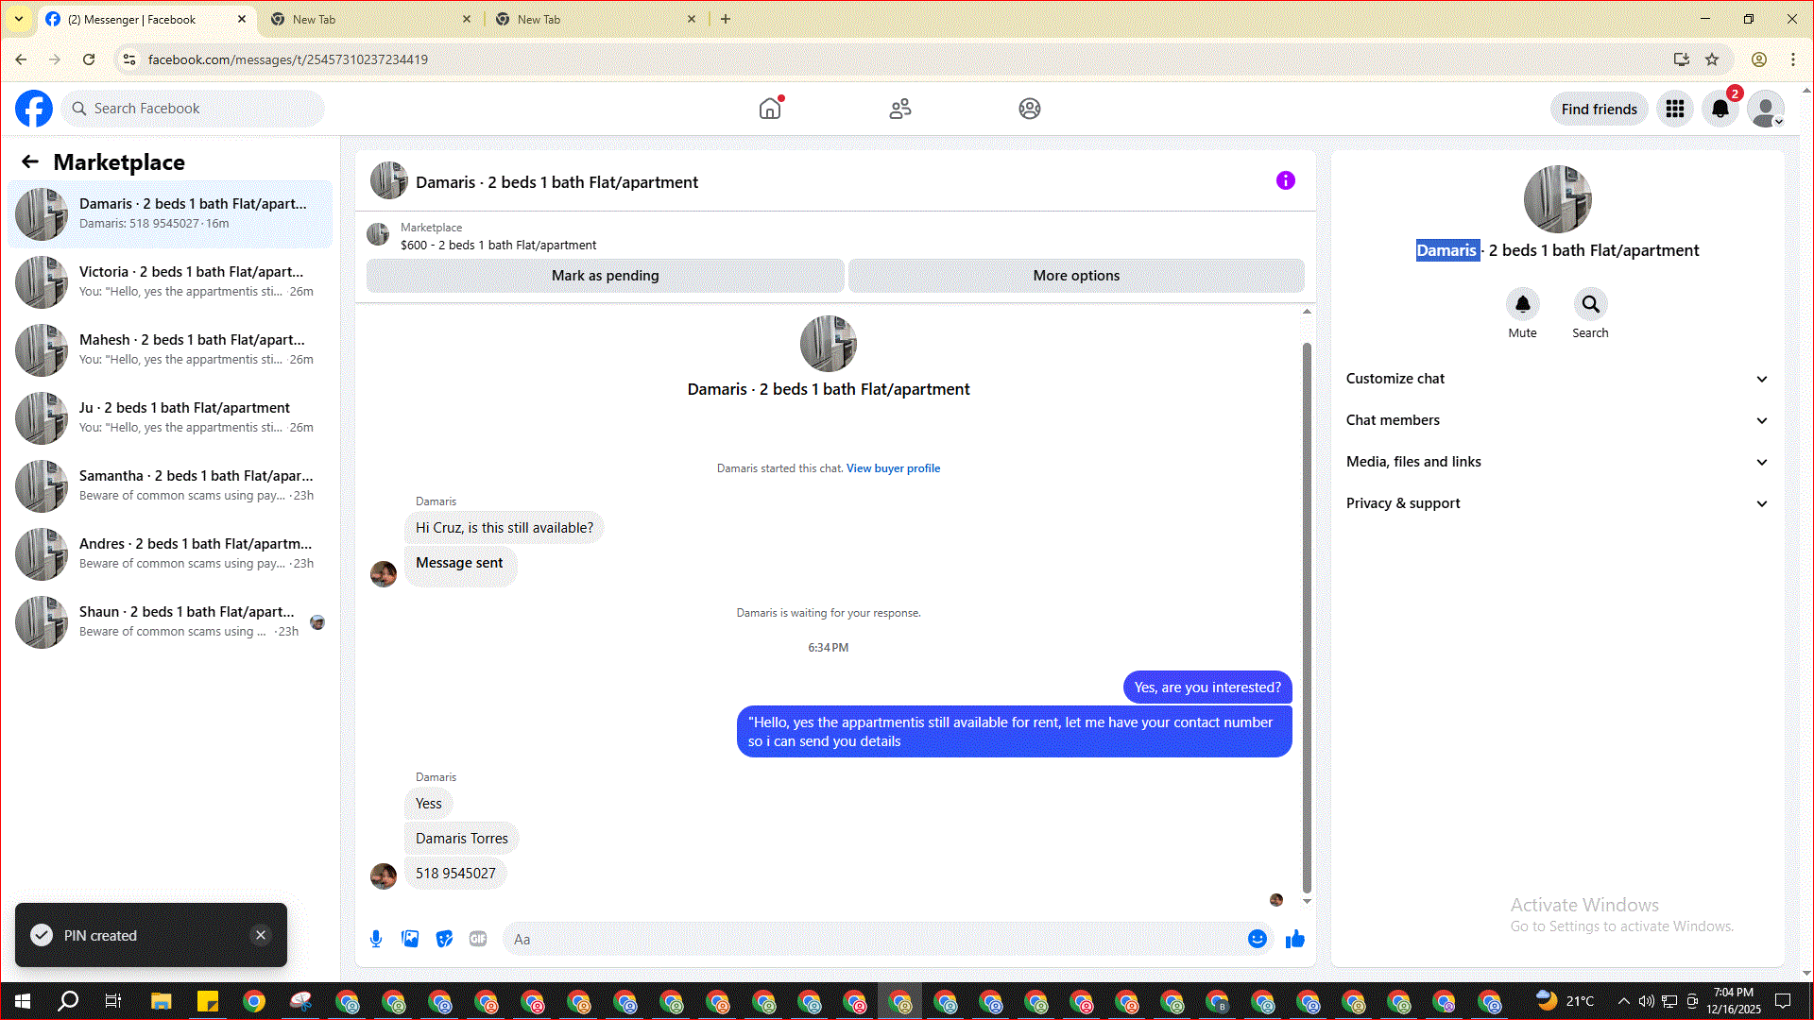Open the Victoria conversation
This screenshot has width=1814, height=1020.
(170, 281)
